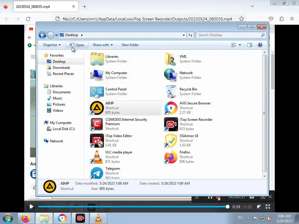The image size is (299, 224).
Task: Click the Firefox URL address bar
Action: (x=147, y=19)
